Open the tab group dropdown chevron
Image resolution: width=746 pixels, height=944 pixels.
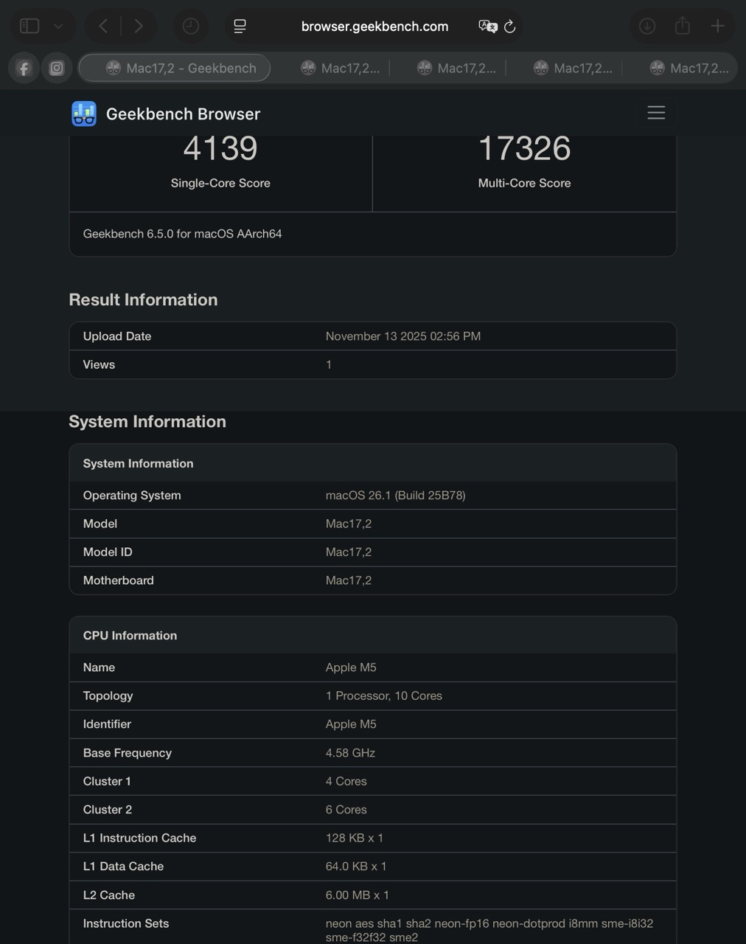click(x=58, y=27)
